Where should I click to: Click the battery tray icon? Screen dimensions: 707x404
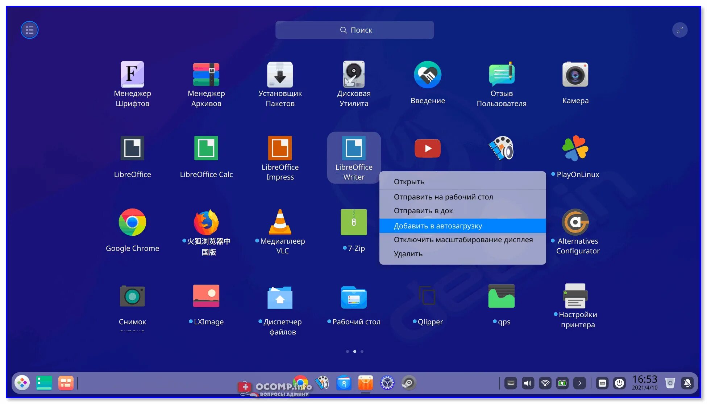coord(562,383)
